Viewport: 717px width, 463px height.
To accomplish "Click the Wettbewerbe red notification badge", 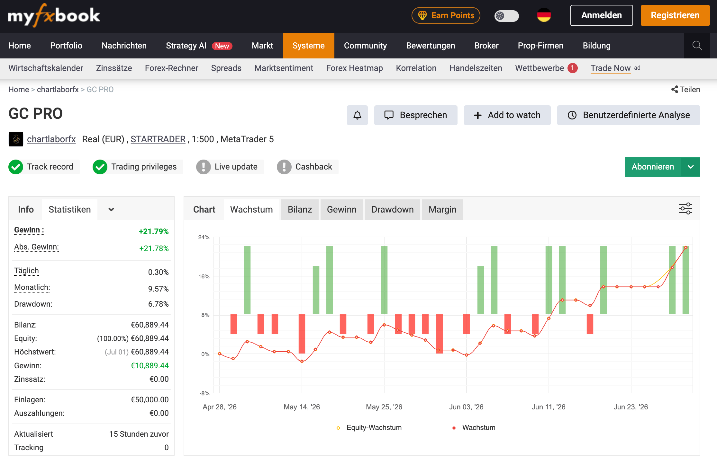I will [573, 68].
